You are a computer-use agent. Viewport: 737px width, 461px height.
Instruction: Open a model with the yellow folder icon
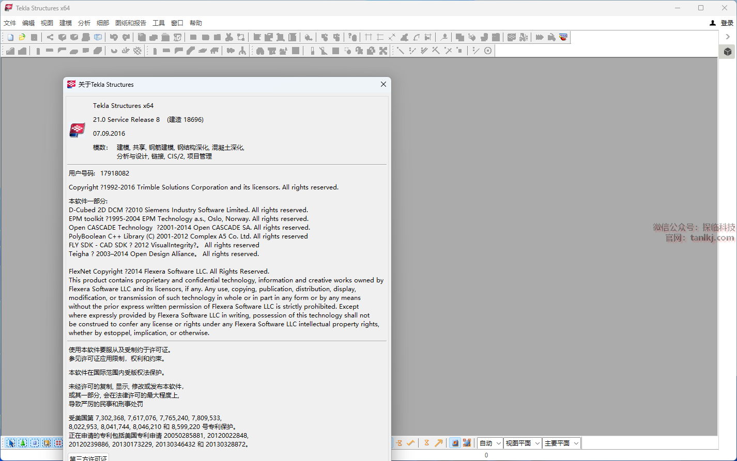(22, 37)
